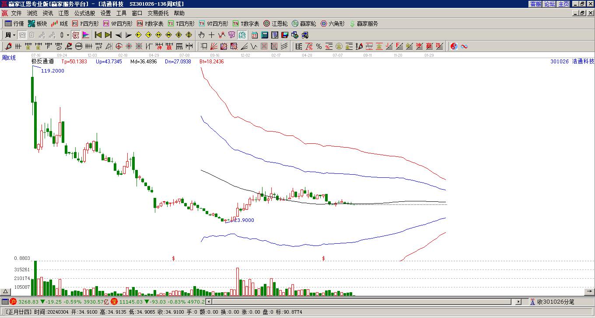Jump to first bar arrow icon
This screenshot has height=318, width=595.
point(98,35)
